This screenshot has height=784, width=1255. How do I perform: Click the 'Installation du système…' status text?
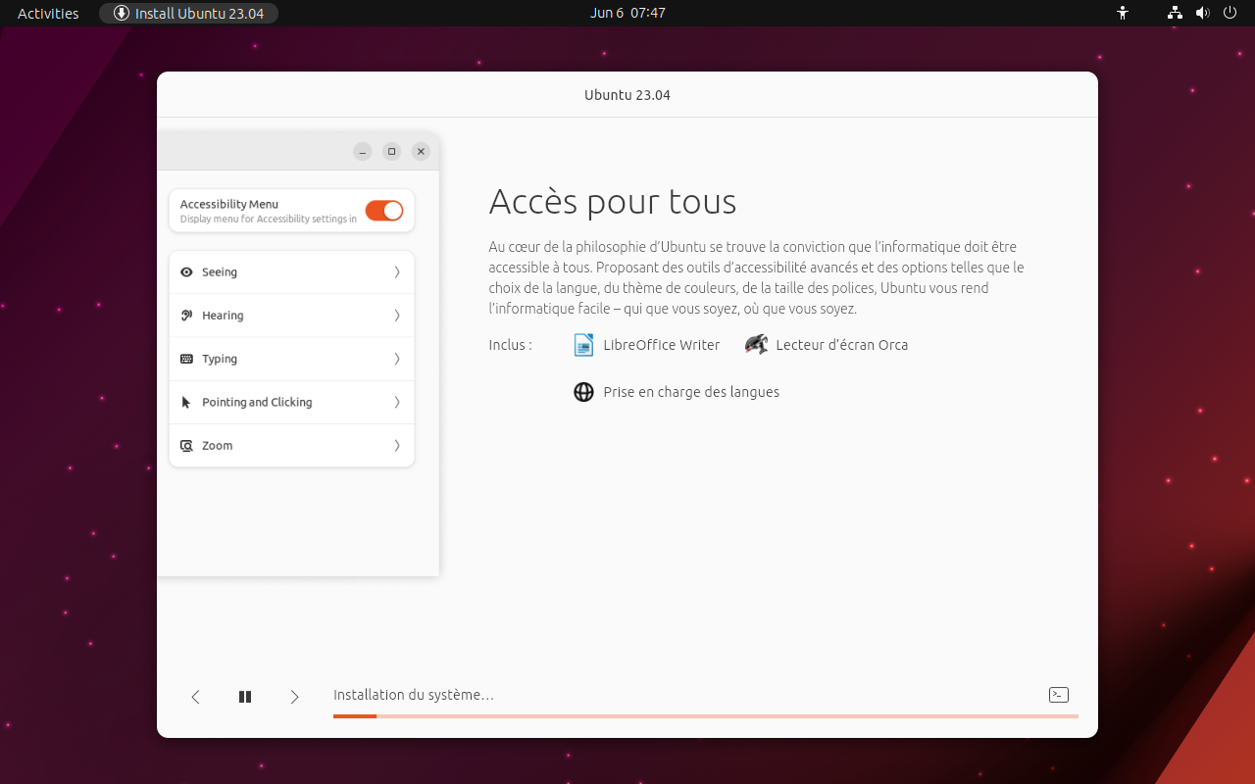click(x=414, y=695)
